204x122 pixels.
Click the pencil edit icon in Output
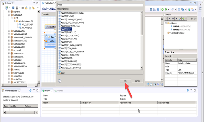click(180, 19)
